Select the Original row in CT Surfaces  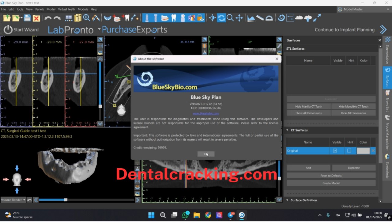coord(331,150)
